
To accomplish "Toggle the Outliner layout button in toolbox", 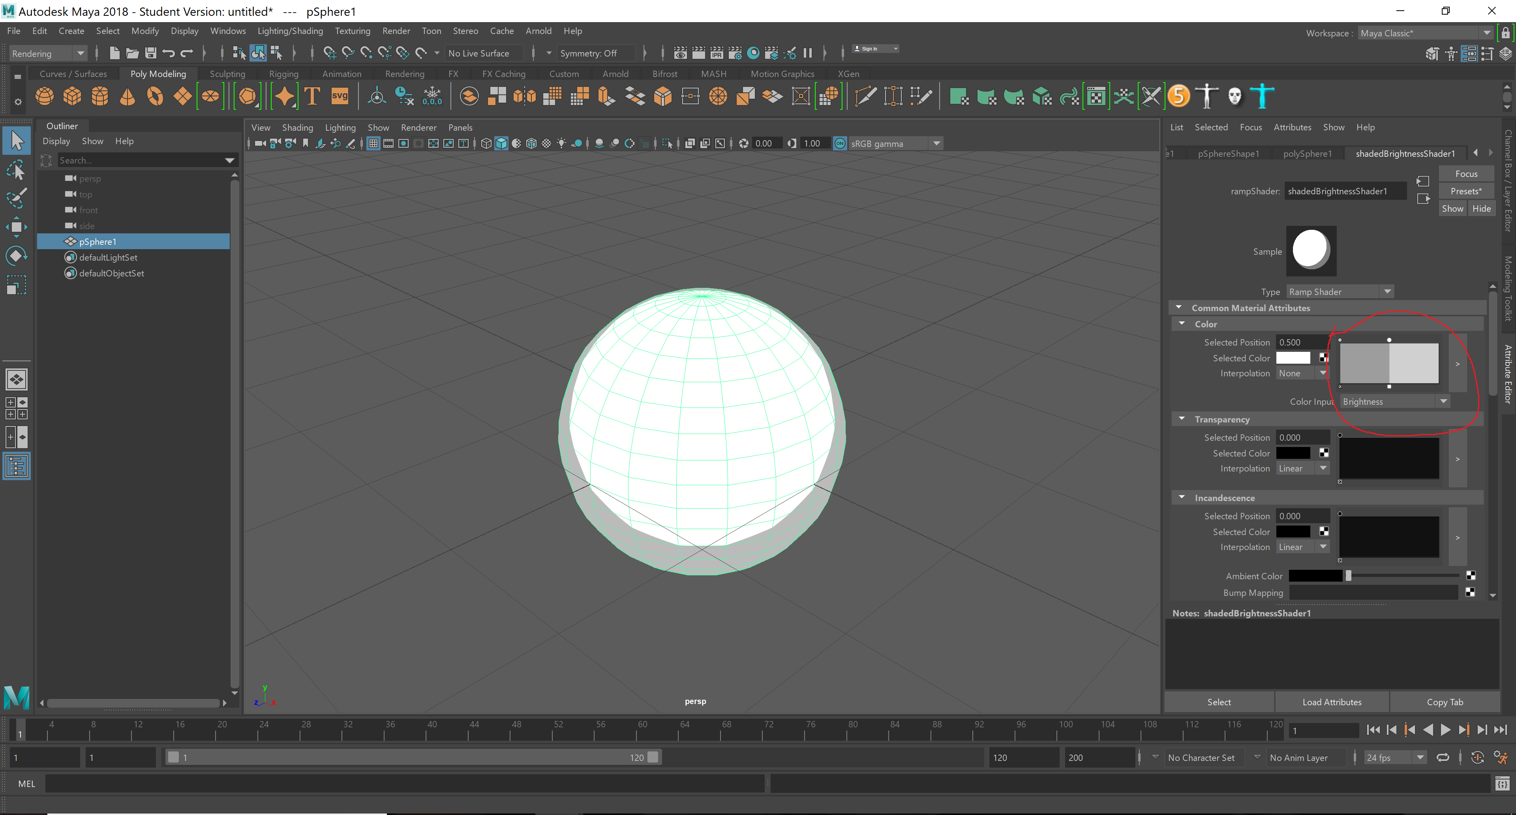I will pyautogui.click(x=17, y=466).
